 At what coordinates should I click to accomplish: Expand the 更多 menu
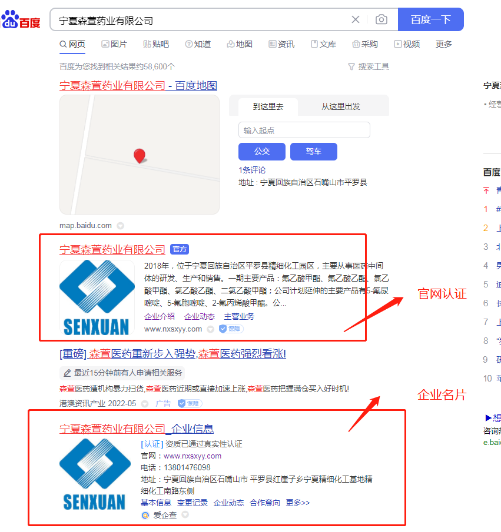[x=444, y=44]
